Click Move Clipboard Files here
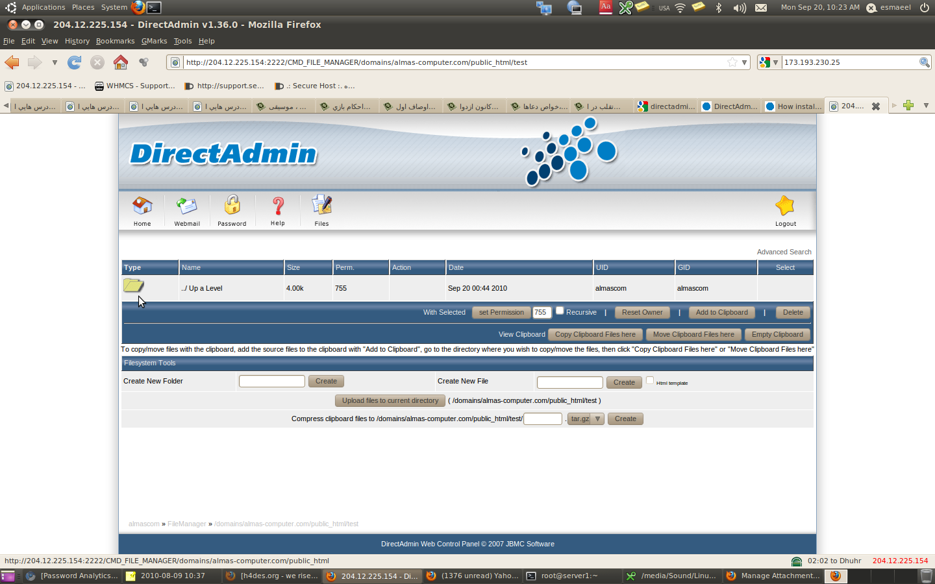 [693, 335]
